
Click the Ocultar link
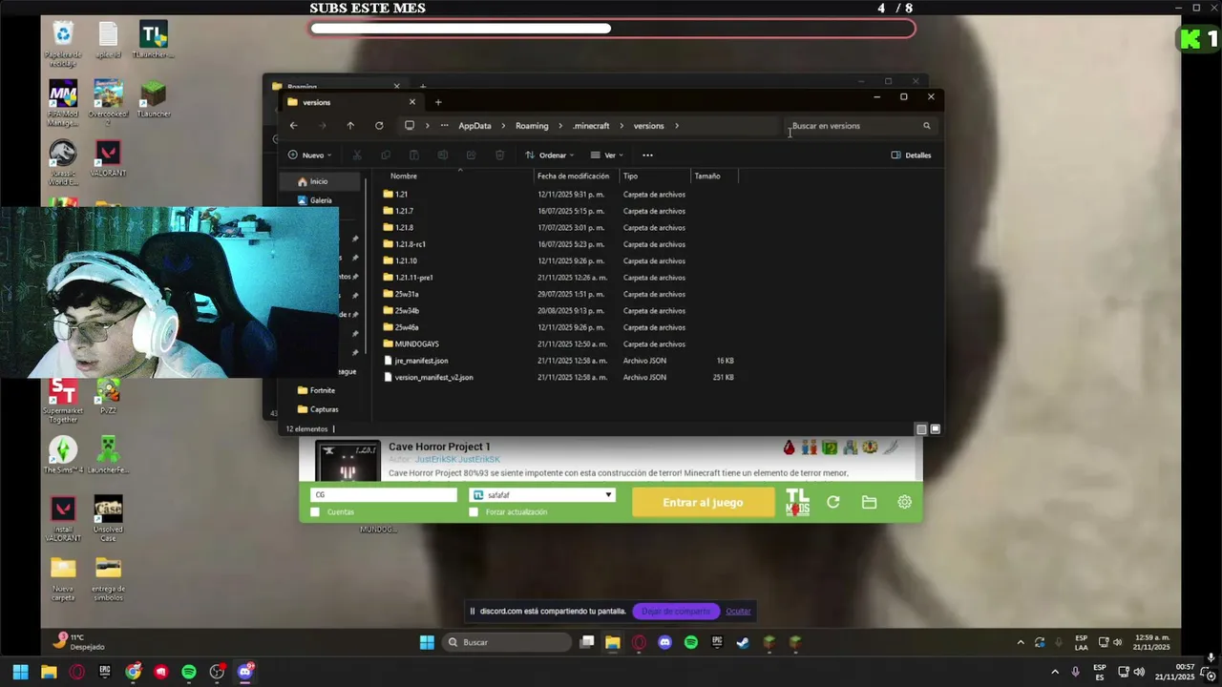[738, 611]
